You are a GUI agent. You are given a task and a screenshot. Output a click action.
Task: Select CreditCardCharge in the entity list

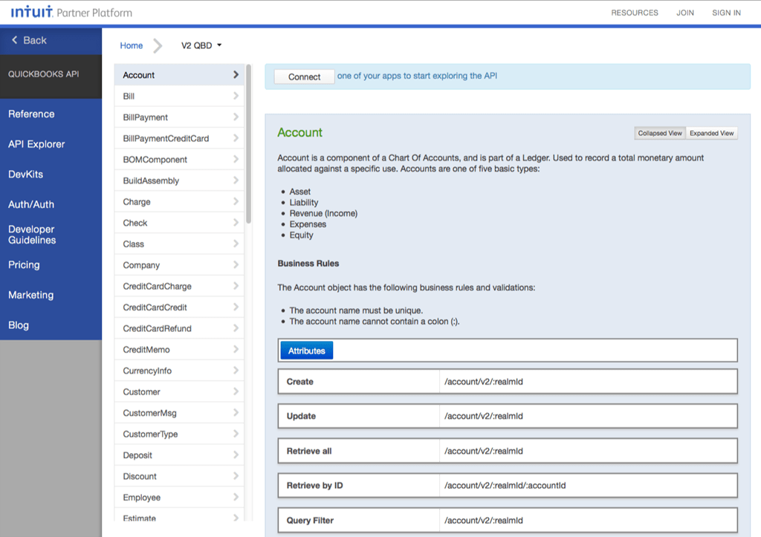[x=179, y=286]
